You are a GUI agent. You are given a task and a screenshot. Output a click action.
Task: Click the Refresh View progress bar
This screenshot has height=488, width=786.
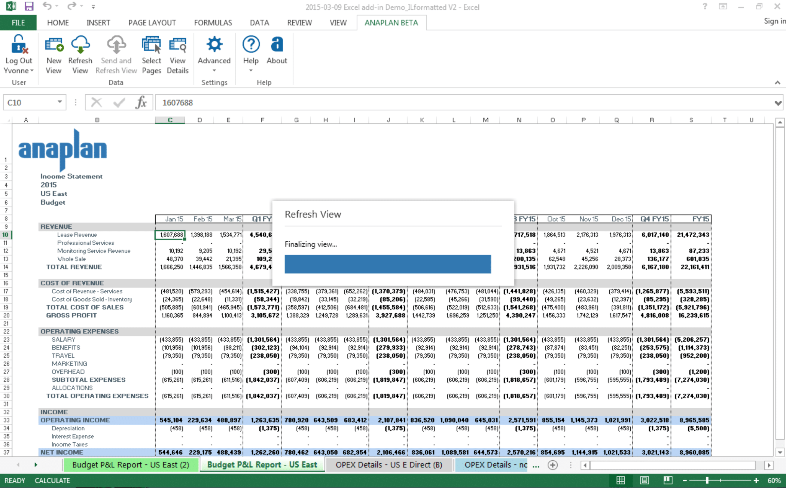(x=388, y=264)
